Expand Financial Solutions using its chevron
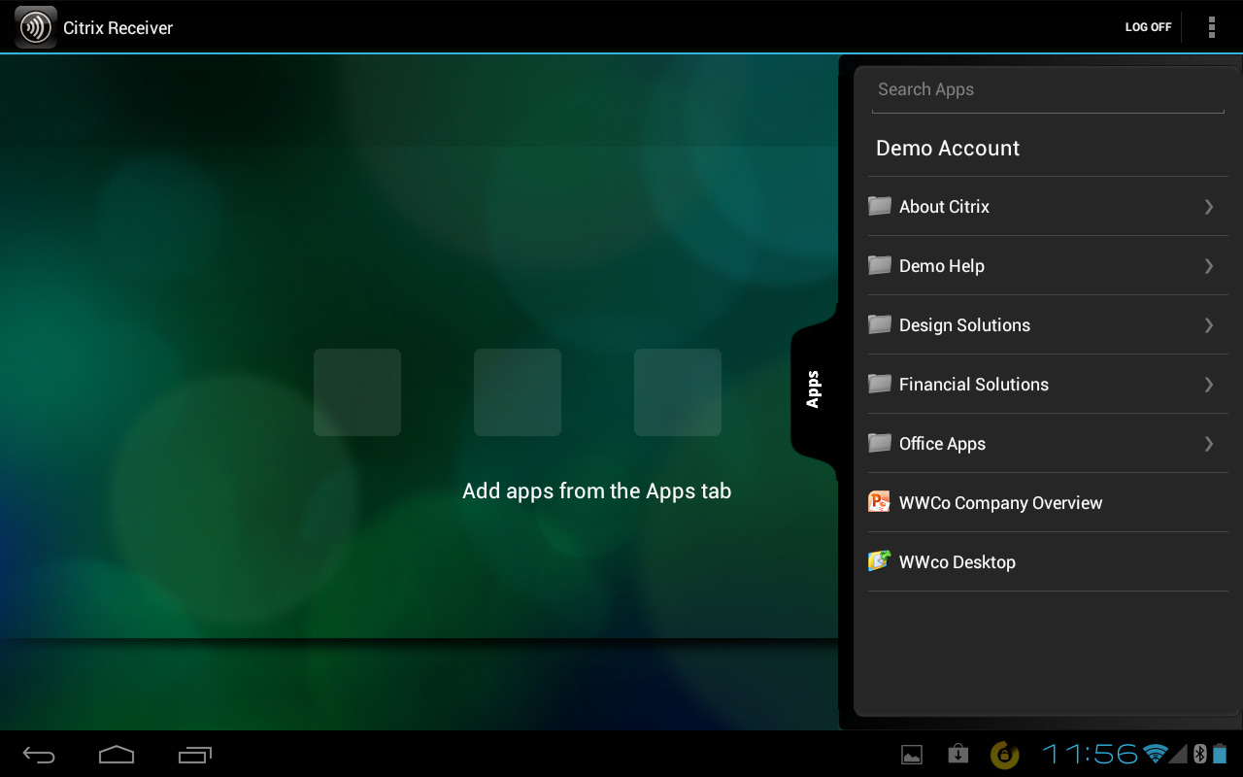1243x777 pixels. pos(1209,385)
